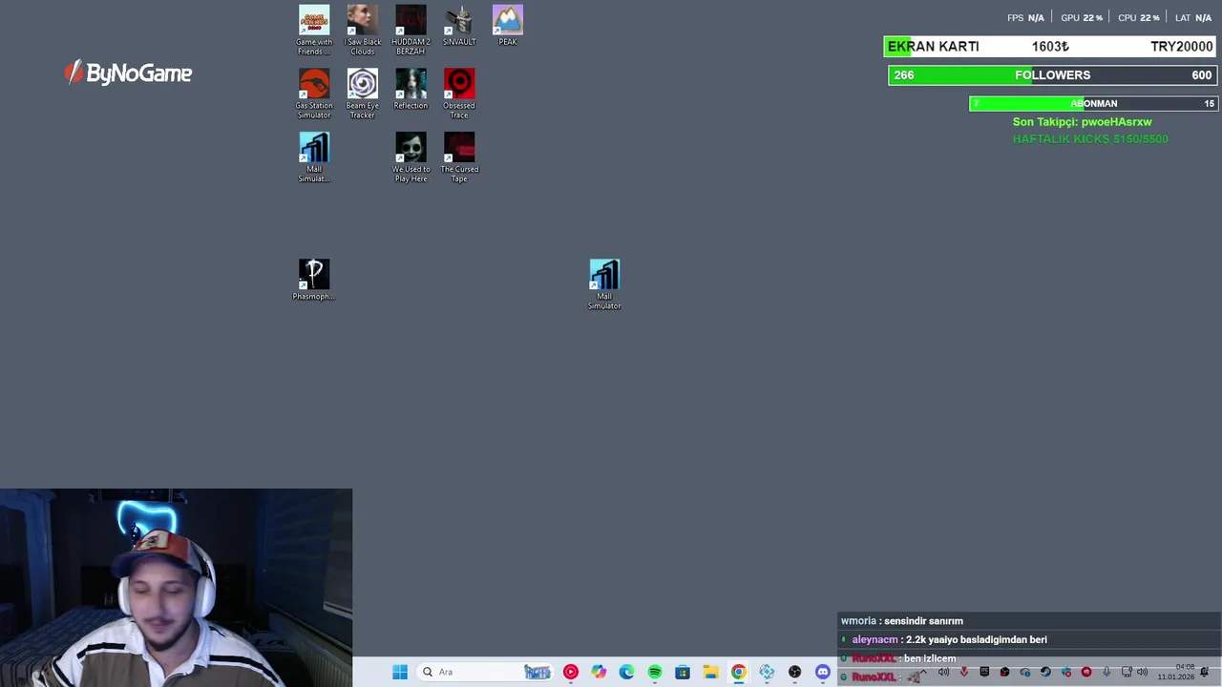Screen dimensions: 1222x687
Task: Select Mall Simulat... icon below Gas Station Simulator
Action: click(x=314, y=157)
